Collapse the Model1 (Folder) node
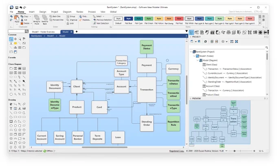The width and height of the screenshot is (277, 166). (194, 56)
